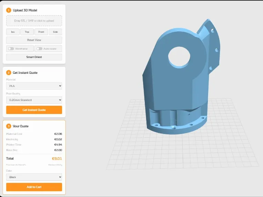Click the Smart Orient button
The width and height of the screenshot is (263, 197).
pyautogui.click(x=34, y=57)
